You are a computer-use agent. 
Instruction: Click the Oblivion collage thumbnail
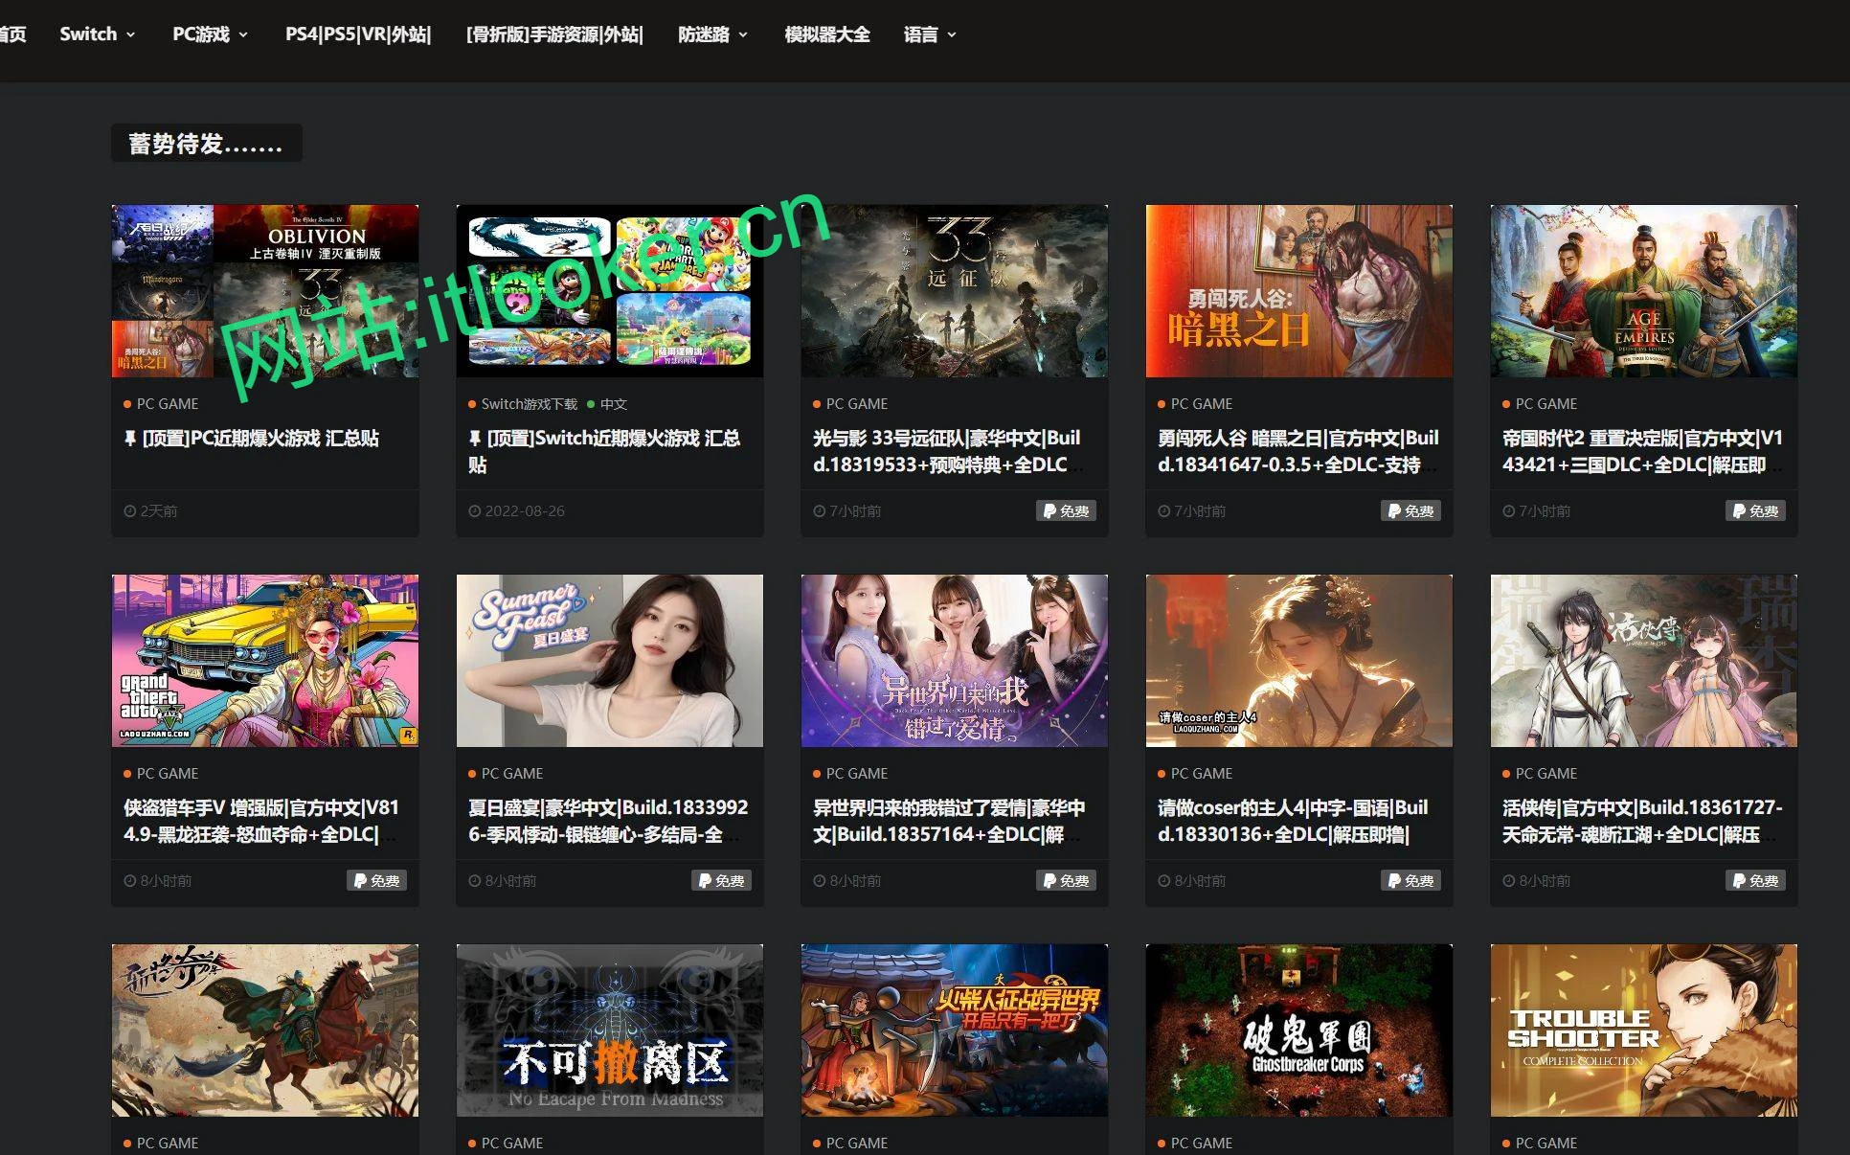(x=265, y=290)
